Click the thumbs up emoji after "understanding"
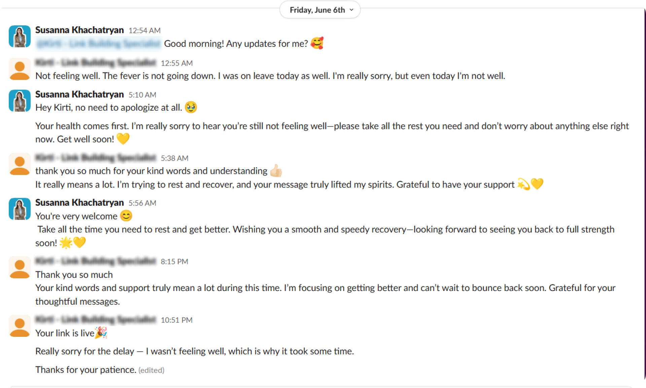646x388 pixels. 276,171
